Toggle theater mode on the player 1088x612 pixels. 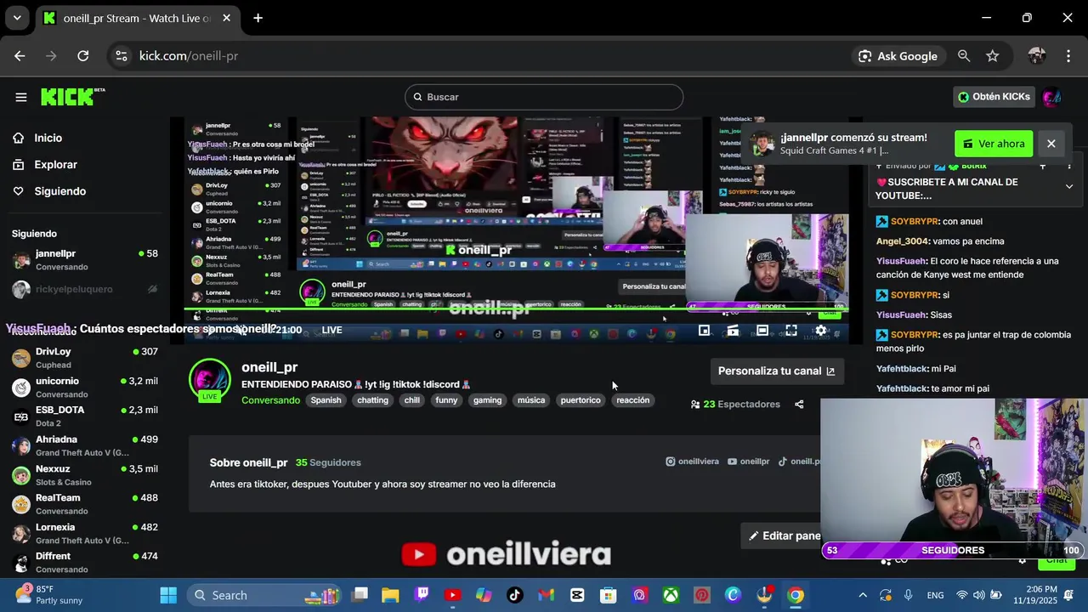coord(762,330)
